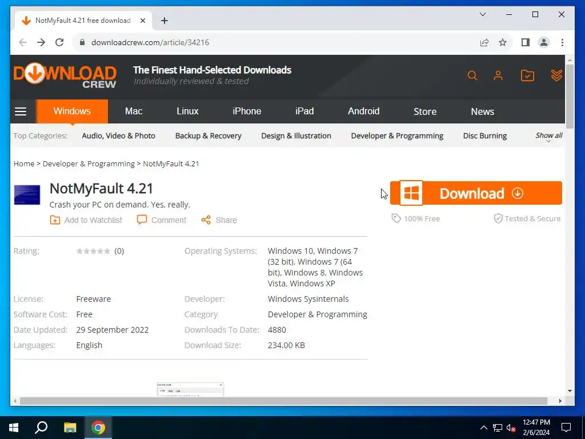This screenshot has height=439, width=585.
Task: Open the notification center icon
Action: coord(566,428)
